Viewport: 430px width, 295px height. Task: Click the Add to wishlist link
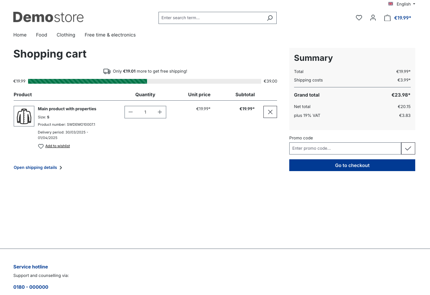[x=58, y=146]
